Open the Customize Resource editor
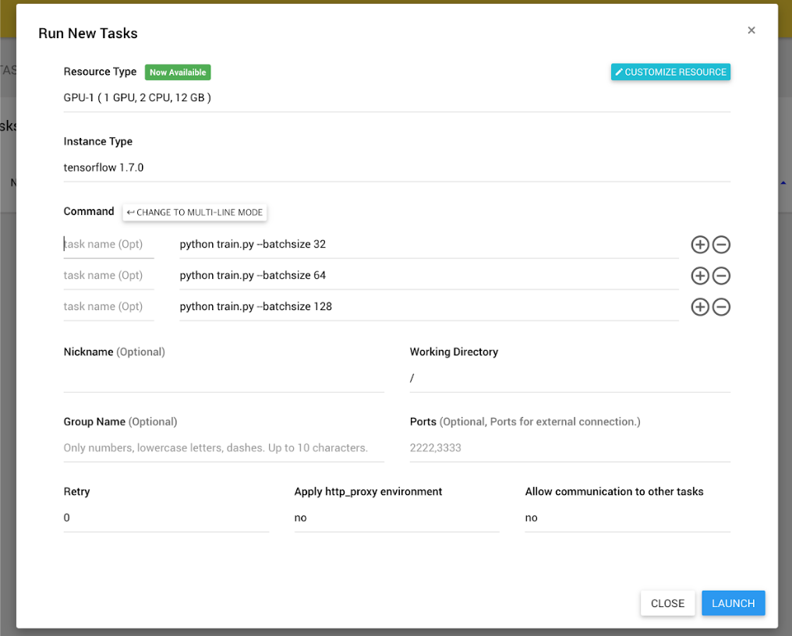This screenshot has width=792, height=636. [x=670, y=72]
